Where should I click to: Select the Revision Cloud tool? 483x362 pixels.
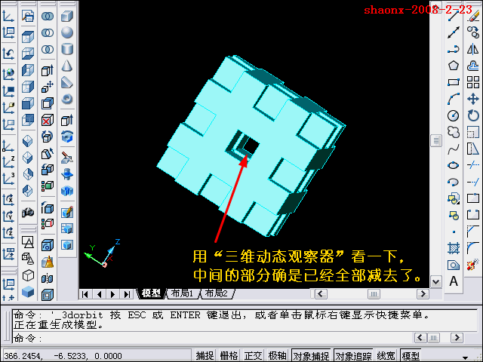point(453,133)
